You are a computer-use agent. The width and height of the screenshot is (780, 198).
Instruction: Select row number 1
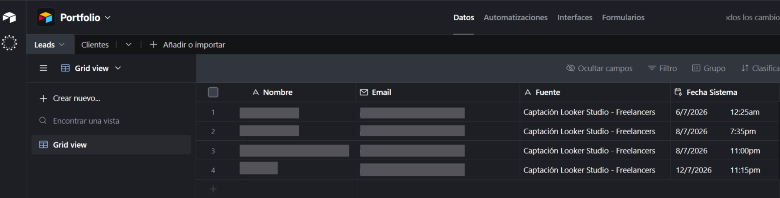click(213, 112)
